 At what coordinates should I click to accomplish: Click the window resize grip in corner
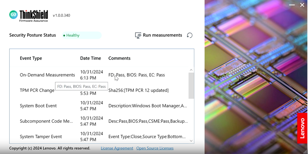(305, 151)
